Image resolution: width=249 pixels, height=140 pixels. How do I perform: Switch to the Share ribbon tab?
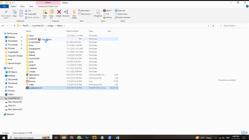pyautogui.click(x=22, y=6)
